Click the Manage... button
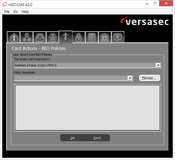 [x=149, y=78]
